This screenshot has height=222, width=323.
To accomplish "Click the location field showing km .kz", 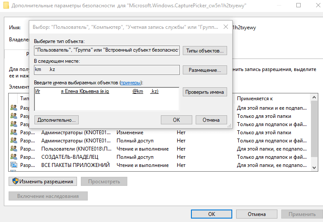I will [107, 70].
